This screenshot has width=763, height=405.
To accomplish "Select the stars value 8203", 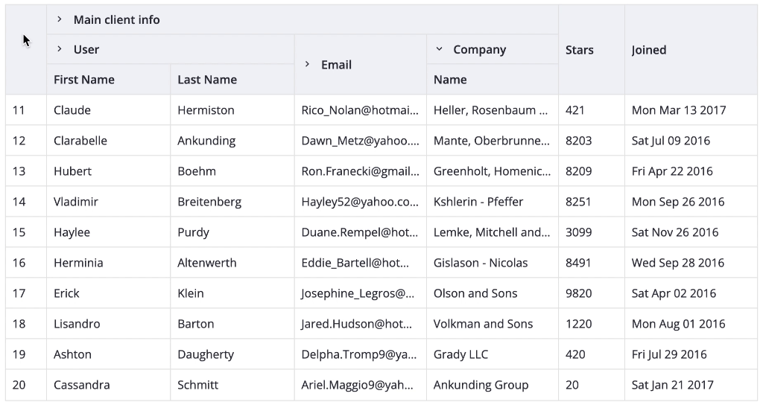I will pyautogui.click(x=592, y=141).
